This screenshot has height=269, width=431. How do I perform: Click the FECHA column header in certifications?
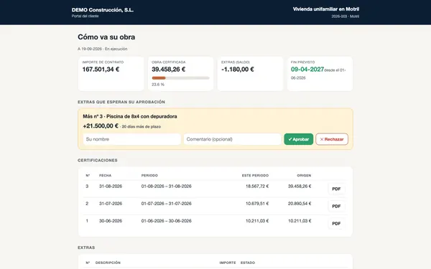(x=106, y=176)
